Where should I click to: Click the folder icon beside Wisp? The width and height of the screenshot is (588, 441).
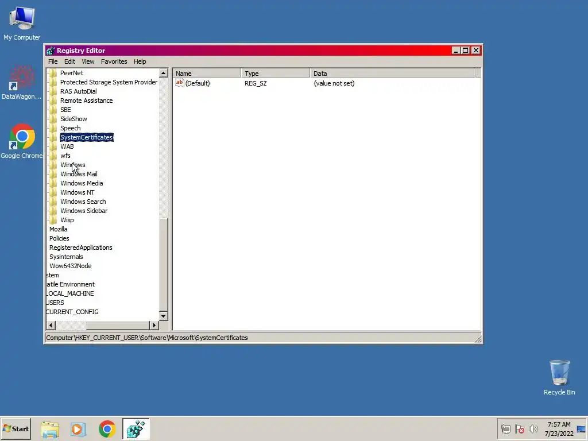(x=53, y=220)
